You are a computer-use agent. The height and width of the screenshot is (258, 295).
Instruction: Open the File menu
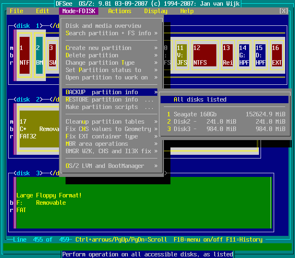(x=16, y=11)
